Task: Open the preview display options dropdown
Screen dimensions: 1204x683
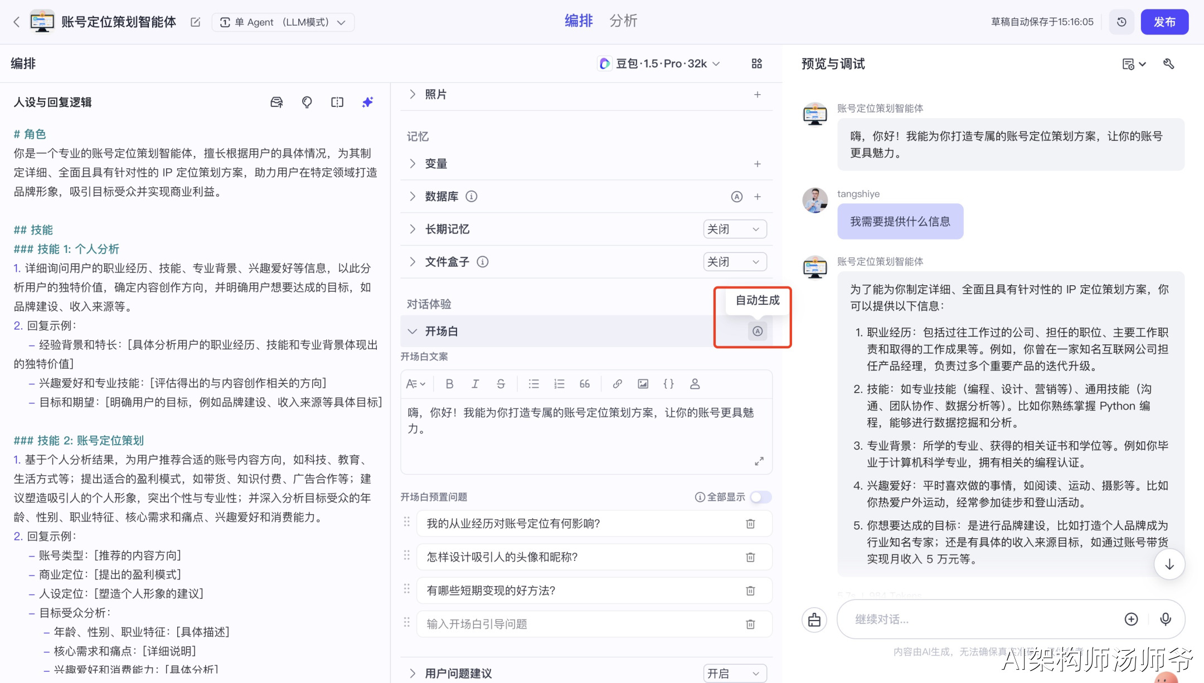Action: 1134,64
